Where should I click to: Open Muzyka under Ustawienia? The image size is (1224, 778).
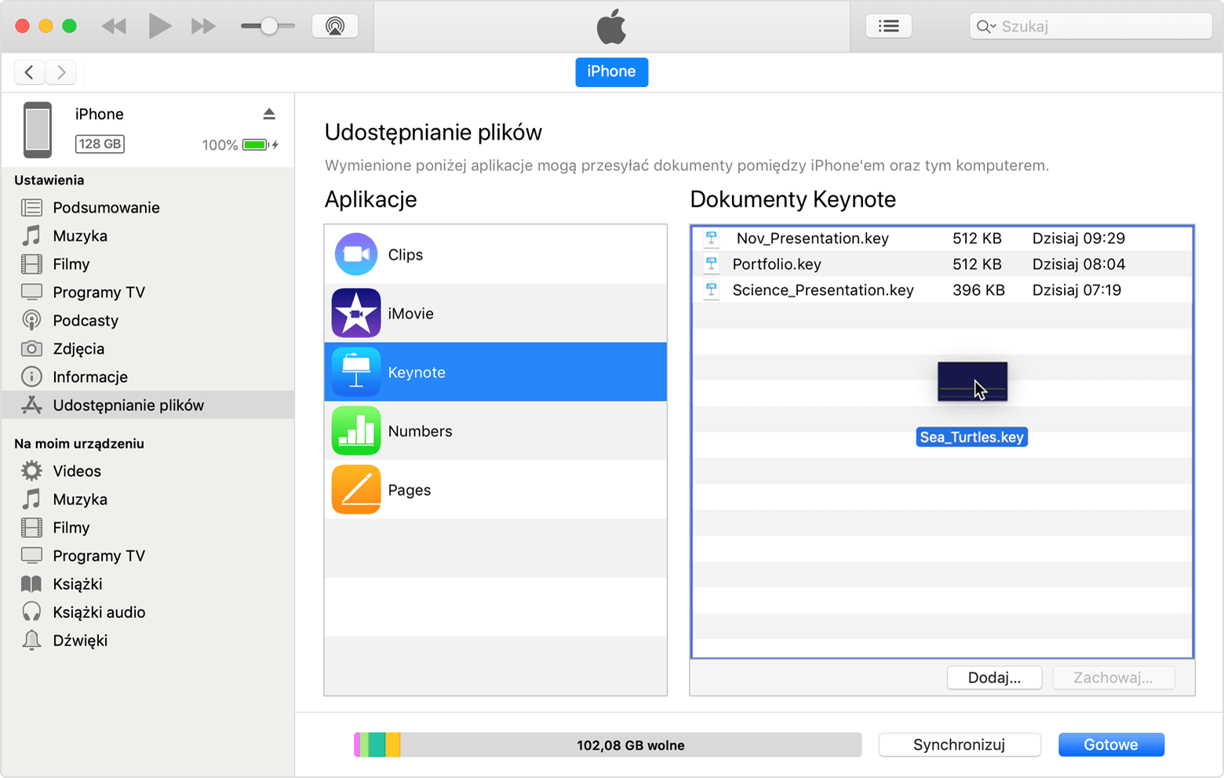pyautogui.click(x=148, y=236)
